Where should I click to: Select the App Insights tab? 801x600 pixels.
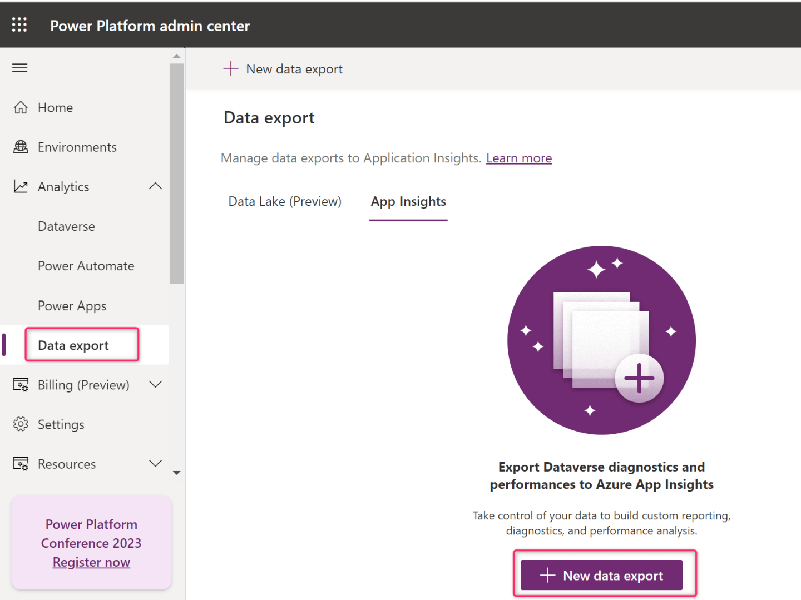tap(408, 201)
